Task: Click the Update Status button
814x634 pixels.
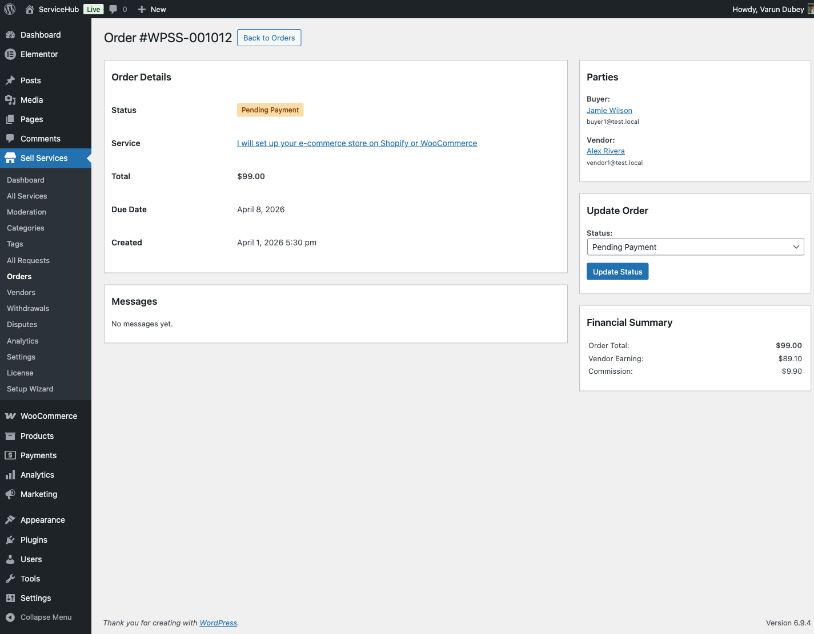Action: point(617,272)
